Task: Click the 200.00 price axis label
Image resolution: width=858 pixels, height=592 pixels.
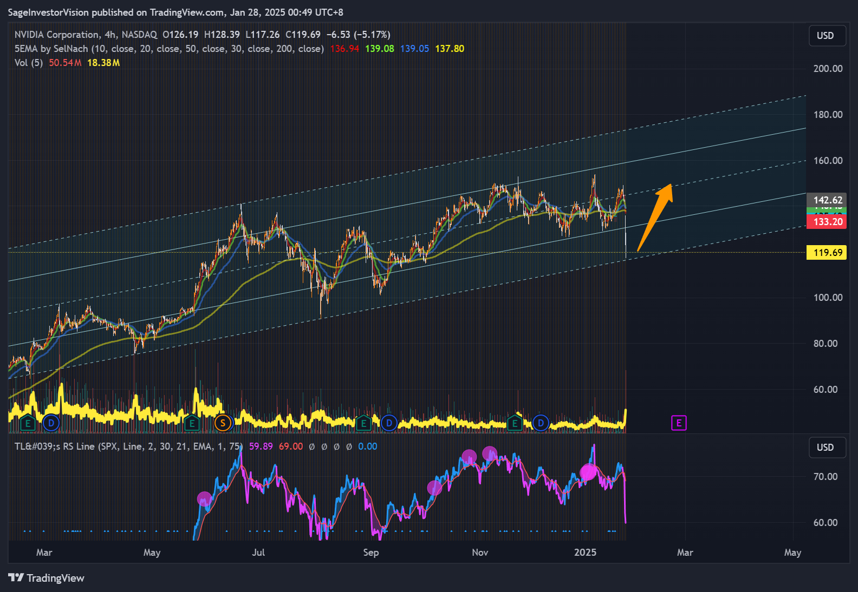Action: point(828,69)
